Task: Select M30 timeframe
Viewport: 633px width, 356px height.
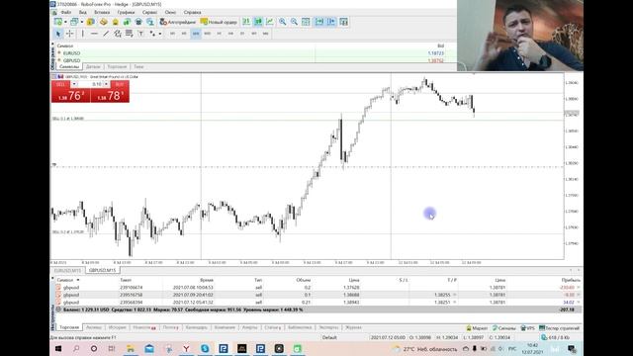Action: (207, 34)
